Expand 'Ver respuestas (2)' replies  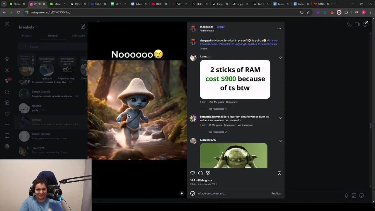(x=218, y=132)
